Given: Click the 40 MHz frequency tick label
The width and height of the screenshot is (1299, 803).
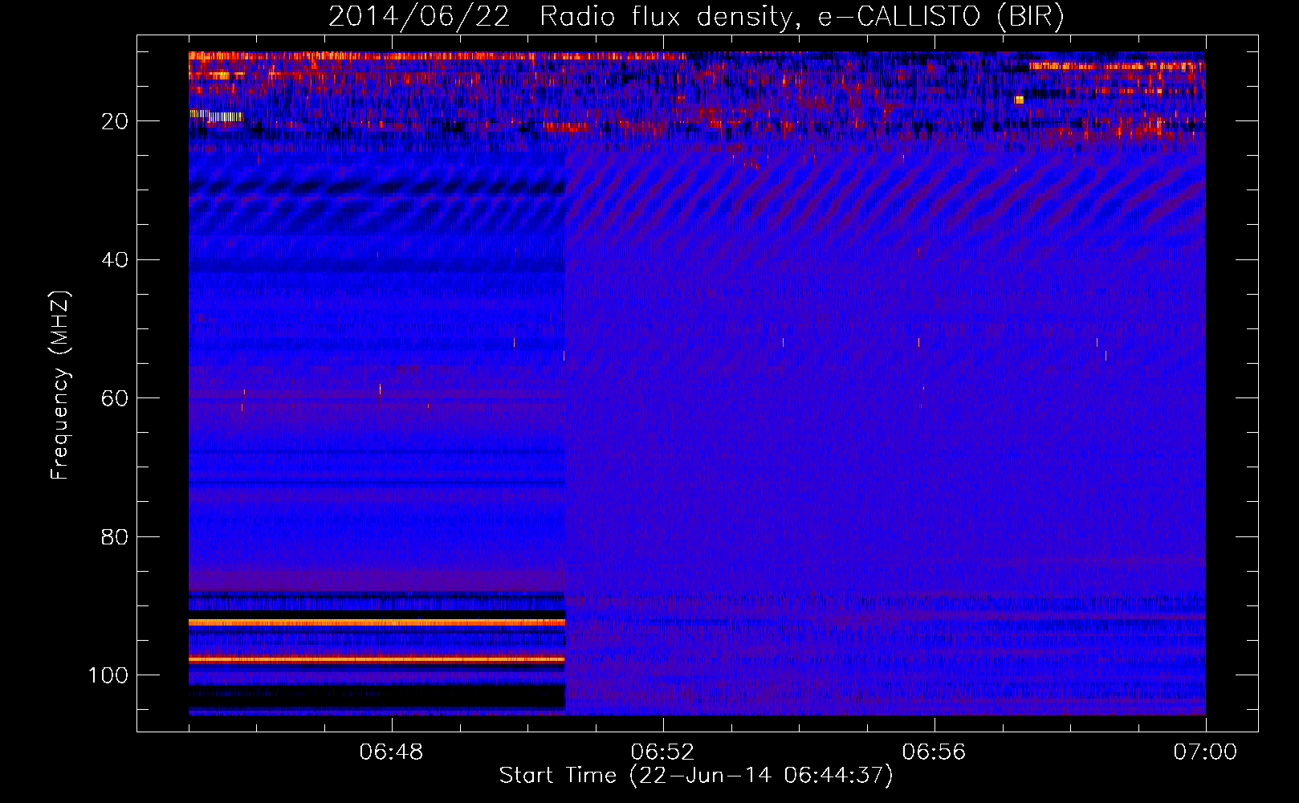Looking at the screenshot, I should [x=115, y=260].
